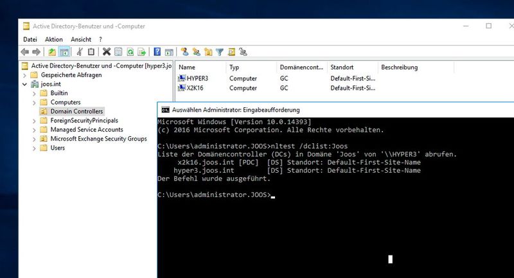This screenshot has height=278, width=514.
Task: Open the Ansicht menu
Action: click(x=81, y=39)
